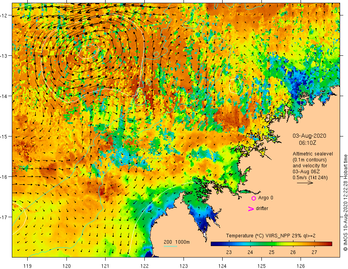The height and width of the screenshot is (269, 348).
Task: Click the 23 label under the color bar
Action: [229, 252]
